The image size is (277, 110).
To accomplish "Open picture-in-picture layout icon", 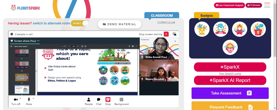I will pyautogui.click(x=175, y=34).
